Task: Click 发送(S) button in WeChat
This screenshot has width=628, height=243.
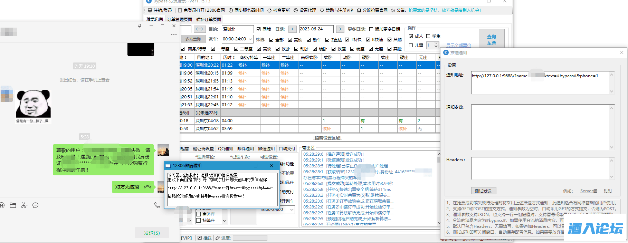Action: [152, 233]
